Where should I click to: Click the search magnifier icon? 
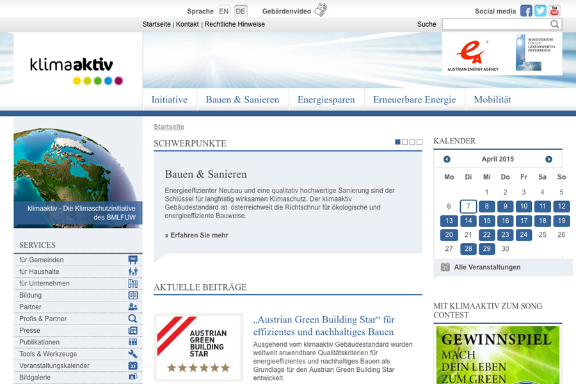[555, 24]
